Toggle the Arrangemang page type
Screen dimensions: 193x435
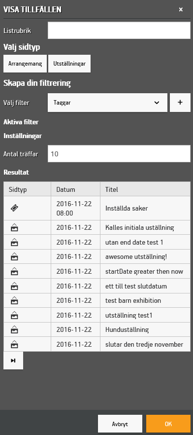(25, 64)
